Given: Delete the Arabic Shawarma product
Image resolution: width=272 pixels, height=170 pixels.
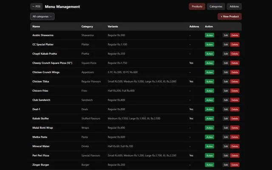Looking at the screenshot, I should pyautogui.click(x=235, y=35).
